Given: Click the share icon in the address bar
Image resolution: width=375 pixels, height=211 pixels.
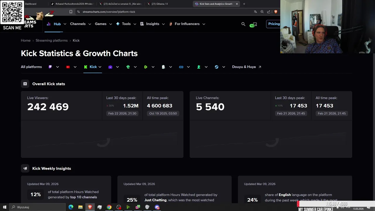Looking at the screenshot, I should tap(269, 12).
